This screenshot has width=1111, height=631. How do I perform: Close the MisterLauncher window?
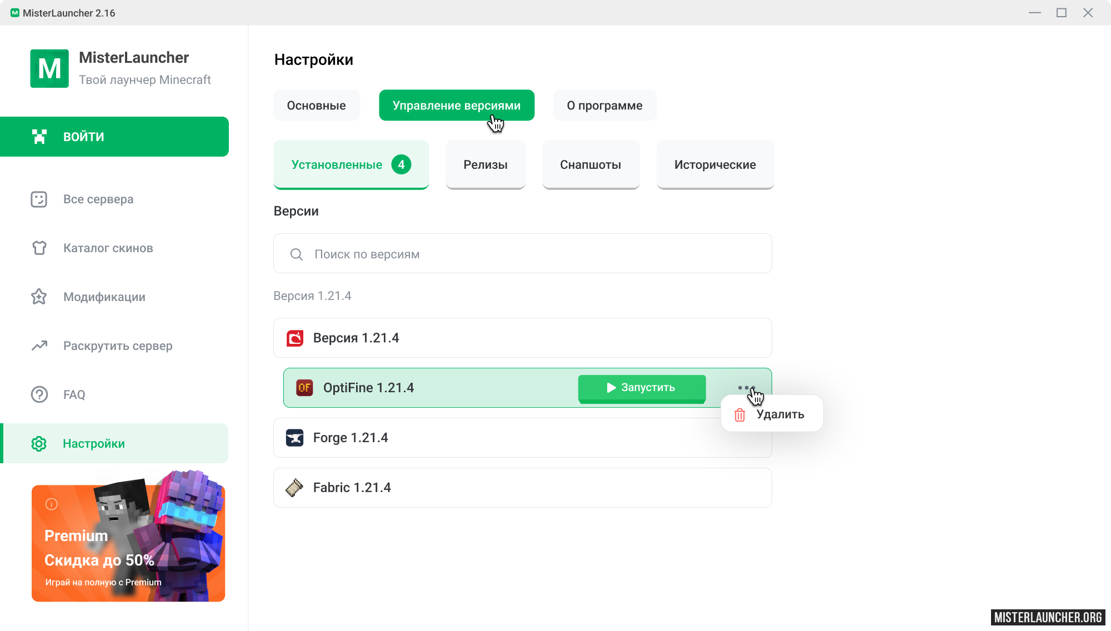tap(1088, 12)
